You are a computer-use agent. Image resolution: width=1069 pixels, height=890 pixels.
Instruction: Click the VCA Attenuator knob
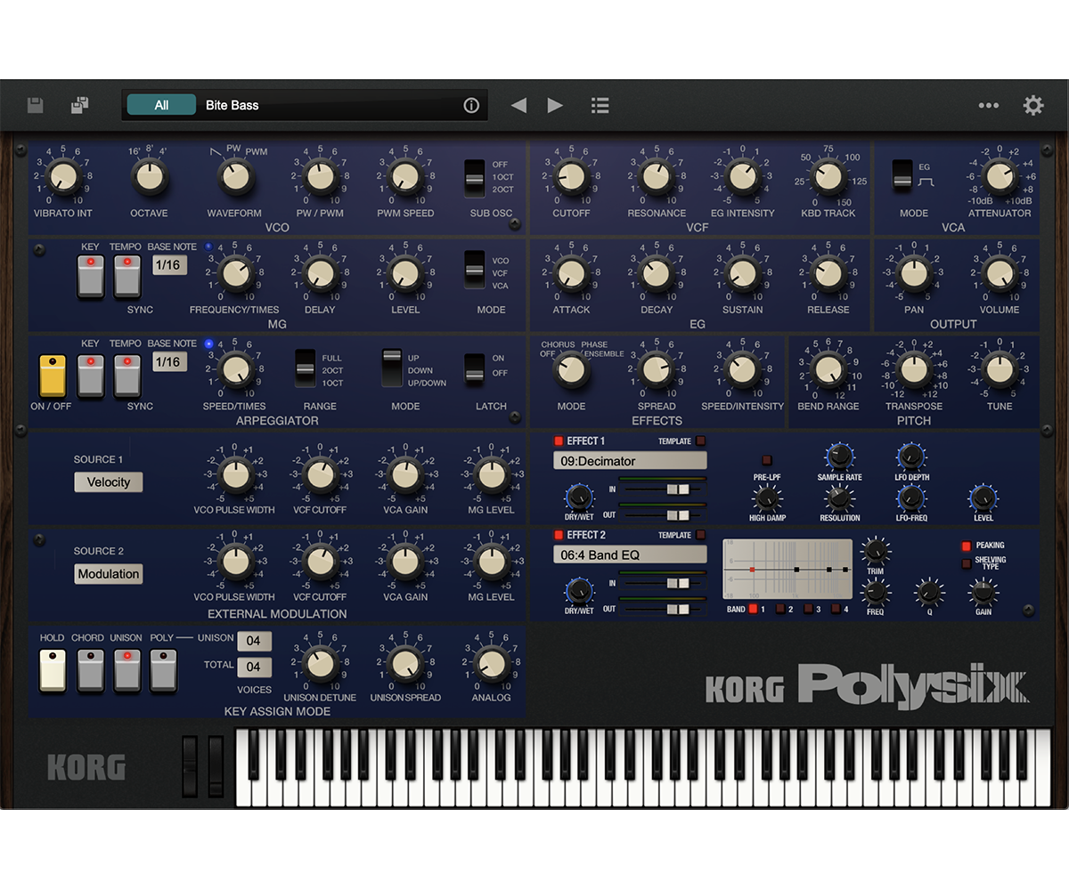coord(1000,177)
